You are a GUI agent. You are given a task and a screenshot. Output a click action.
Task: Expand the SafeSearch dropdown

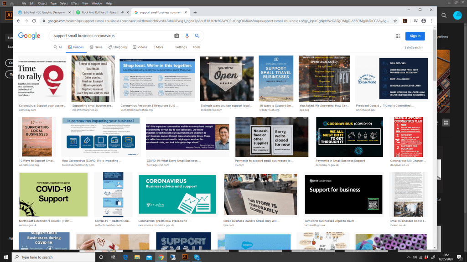pyautogui.click(x=414, y=47)
